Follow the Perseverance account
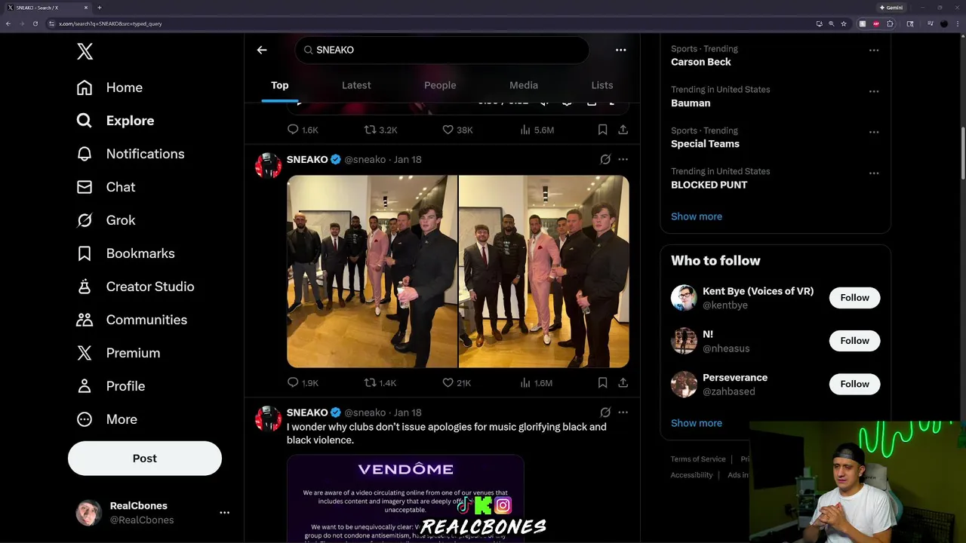 point(854,384)
